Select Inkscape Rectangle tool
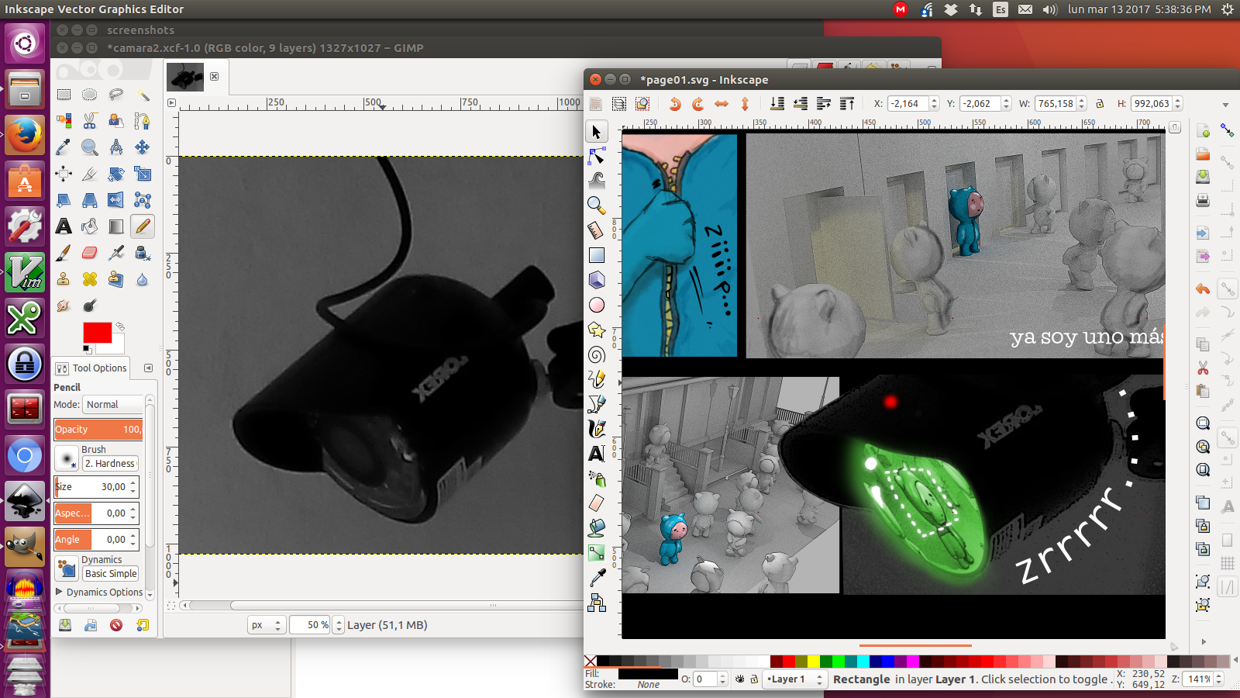 point(597,255)
